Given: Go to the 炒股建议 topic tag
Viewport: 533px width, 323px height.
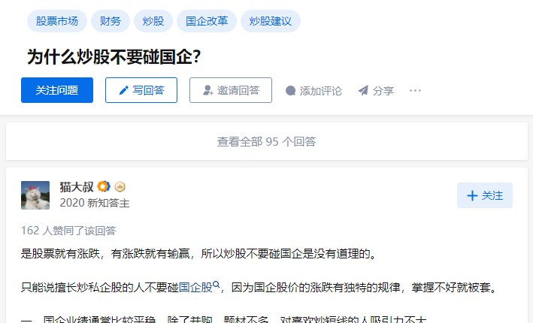Looking at the screenshot, I should tap(271, 21).
